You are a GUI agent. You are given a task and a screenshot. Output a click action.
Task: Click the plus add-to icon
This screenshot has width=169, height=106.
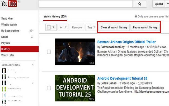click(x=61, y=27)
